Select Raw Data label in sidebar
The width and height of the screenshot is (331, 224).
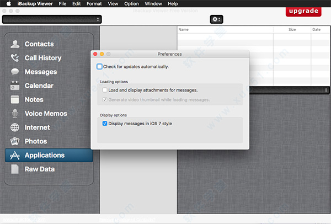coord(40,169)
